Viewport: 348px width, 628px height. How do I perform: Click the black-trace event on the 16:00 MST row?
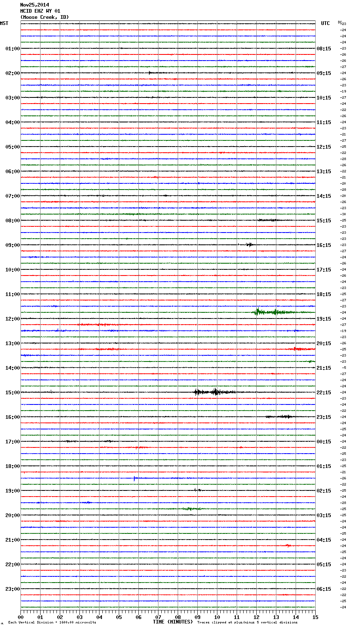[x=280, y=417]
